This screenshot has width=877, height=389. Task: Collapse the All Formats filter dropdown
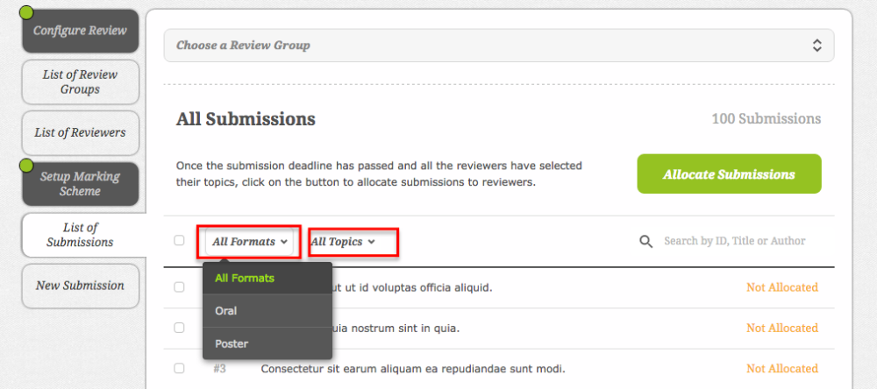pos(249,242)
